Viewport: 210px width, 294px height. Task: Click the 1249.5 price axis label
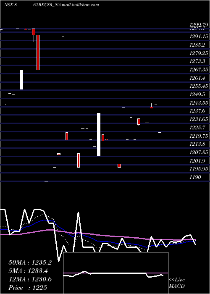[197, 94]
